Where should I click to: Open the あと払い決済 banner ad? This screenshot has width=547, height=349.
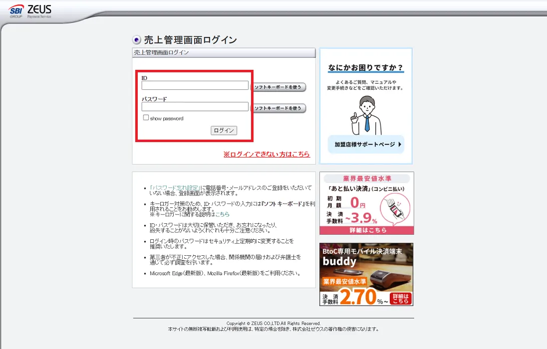(x=367, y=203)
